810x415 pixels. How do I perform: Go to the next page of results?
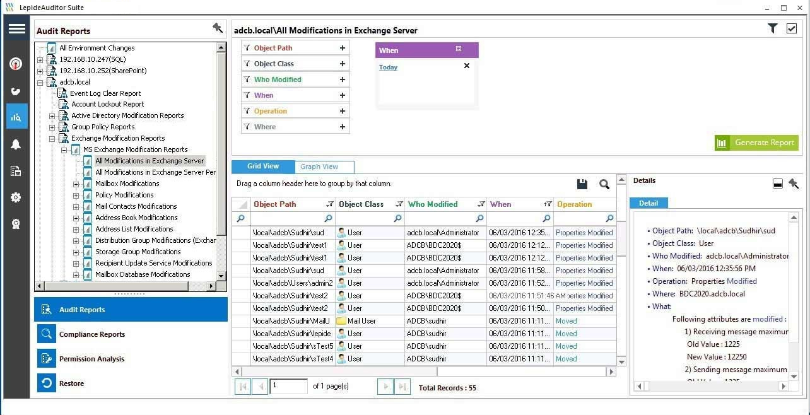[385, 387]
